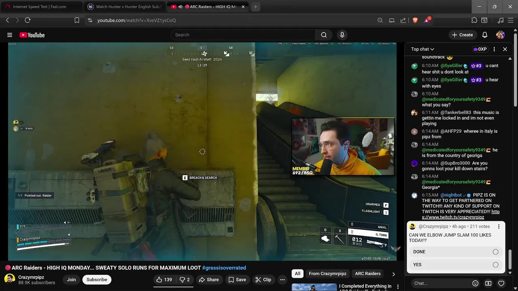
Task: Click the browser back arrow
Action: pos(7,20)
